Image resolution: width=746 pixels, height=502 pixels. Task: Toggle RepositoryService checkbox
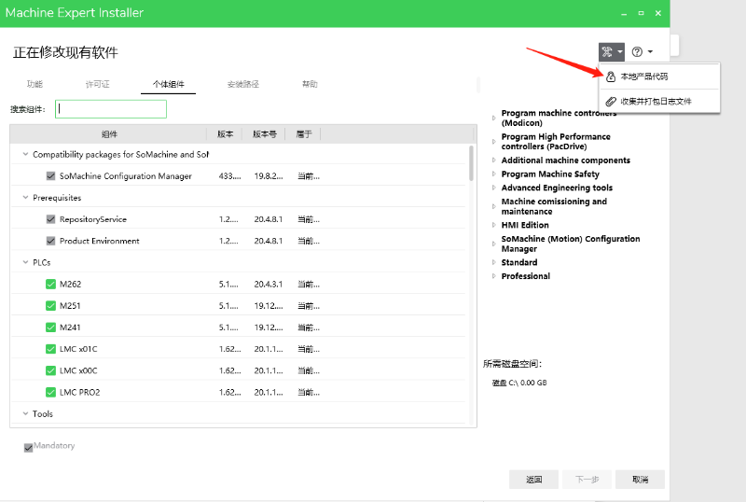(x=51, y=219)
